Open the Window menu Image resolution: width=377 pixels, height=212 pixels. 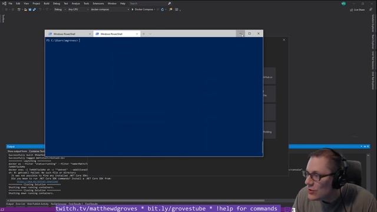coord(112,4)
